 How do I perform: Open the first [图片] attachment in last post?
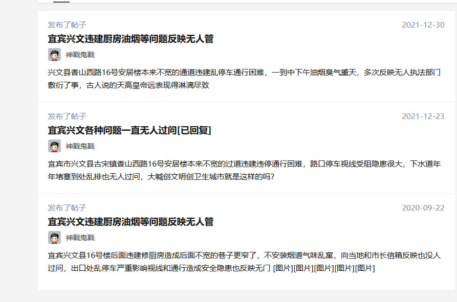(x=283, y=268)
